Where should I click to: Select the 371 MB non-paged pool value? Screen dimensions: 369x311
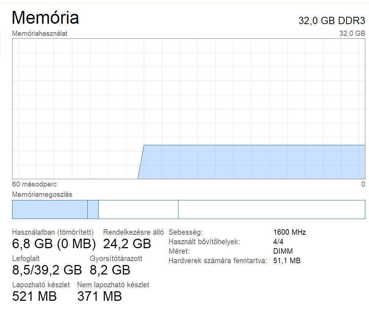click(x=99, y=296)
